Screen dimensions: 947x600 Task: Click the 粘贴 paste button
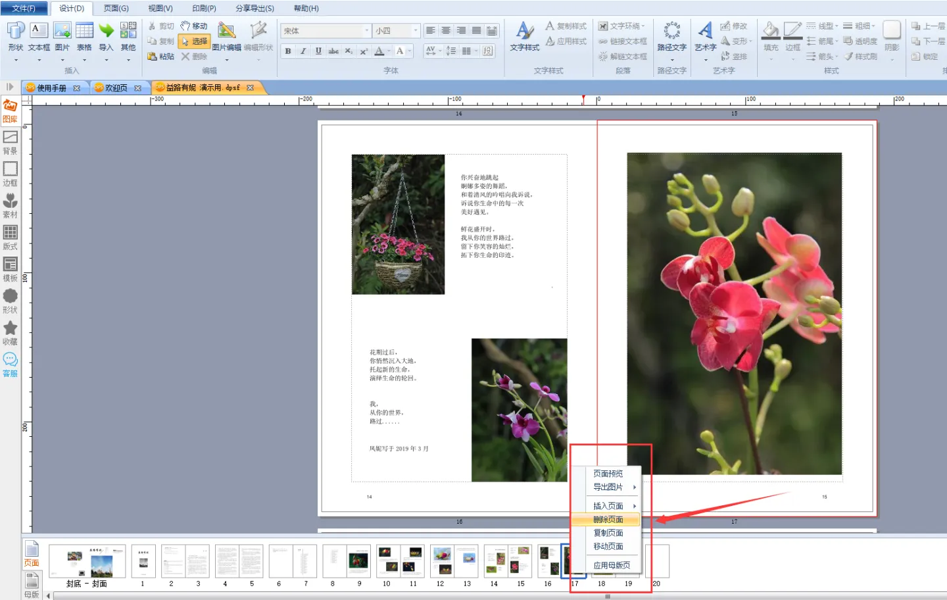pyautogui.click(x=161, y=57)
